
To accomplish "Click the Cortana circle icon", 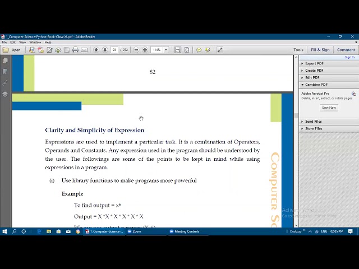I will pos(24,231).
